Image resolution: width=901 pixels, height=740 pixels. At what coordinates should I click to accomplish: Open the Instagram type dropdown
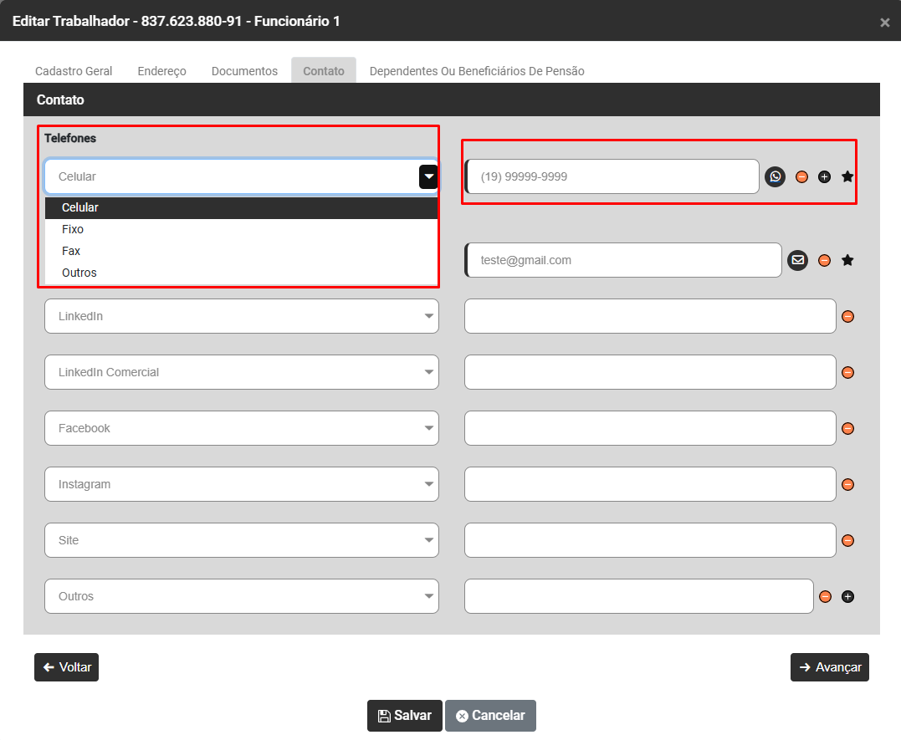tap(241, 484)
